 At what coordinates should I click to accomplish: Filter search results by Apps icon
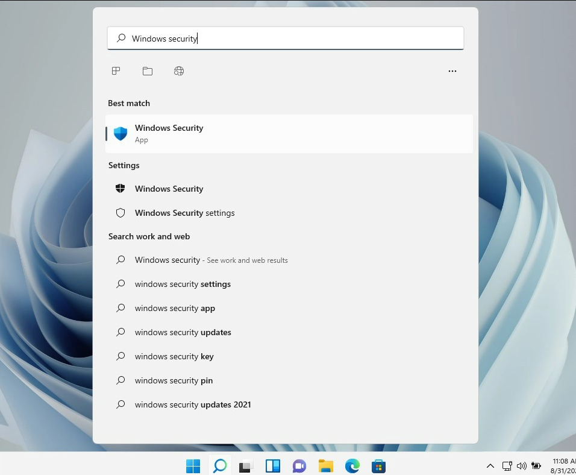pos(116,71)
